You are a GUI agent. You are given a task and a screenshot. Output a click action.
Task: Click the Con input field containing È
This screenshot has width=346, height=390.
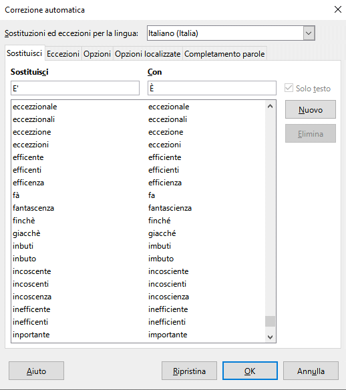[x=212, y=88]
